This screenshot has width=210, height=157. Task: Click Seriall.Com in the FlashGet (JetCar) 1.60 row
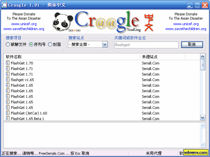click(151, 113)
